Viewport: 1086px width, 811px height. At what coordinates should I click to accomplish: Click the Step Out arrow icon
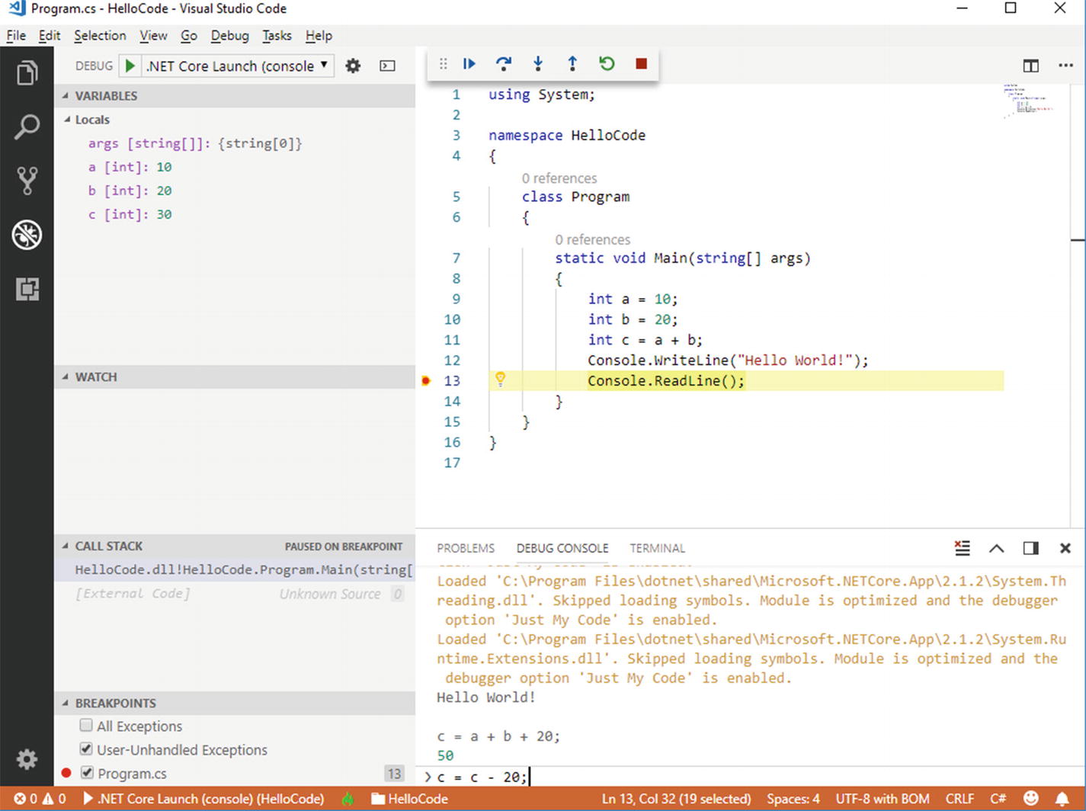click(572, 64)
